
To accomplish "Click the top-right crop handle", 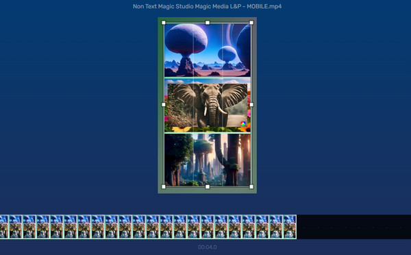I will pyautogui.click(x=251, y=23).
